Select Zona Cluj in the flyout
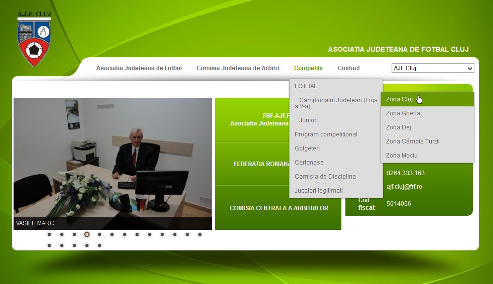The height and width of the screenshot is (284, 493). (x=427, y=99)
